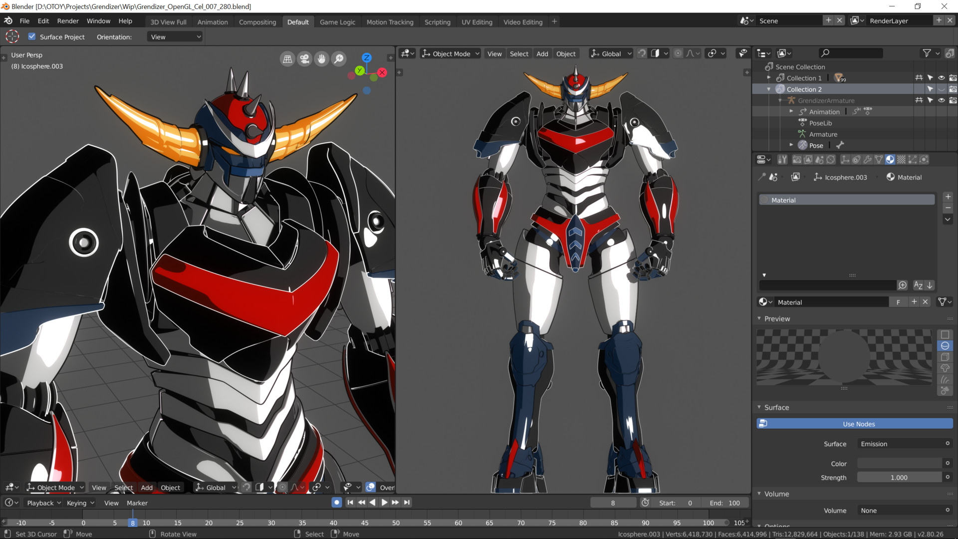Viewport: 958px width, 539px height.
Task: Open Orientation View dropdown
Action: pos(176,37)
